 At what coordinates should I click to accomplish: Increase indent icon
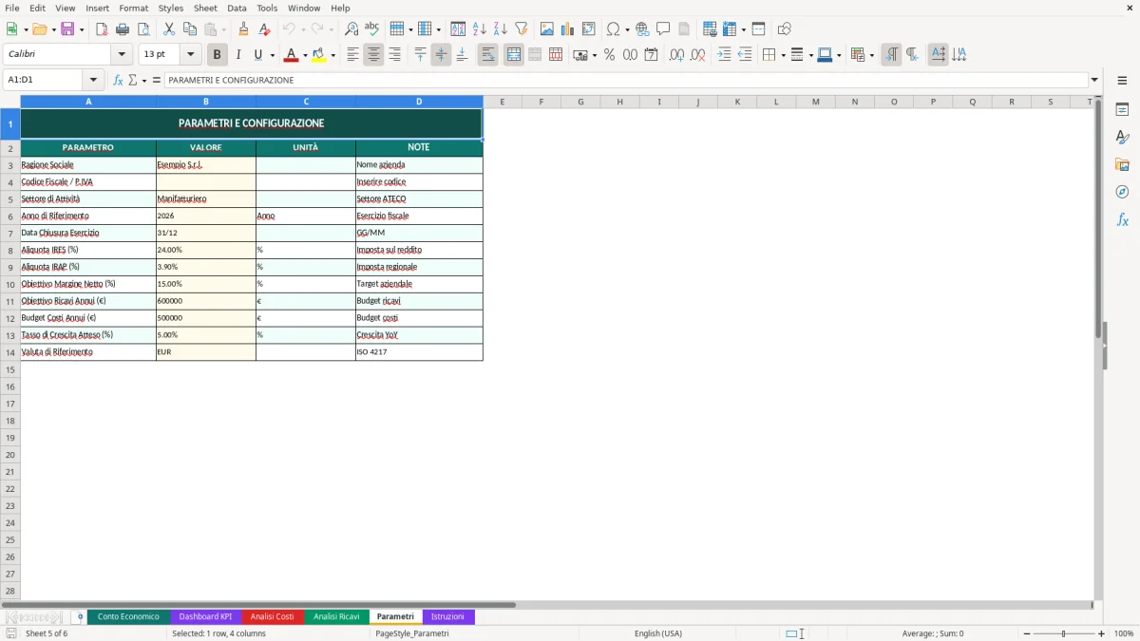(724, 55)
